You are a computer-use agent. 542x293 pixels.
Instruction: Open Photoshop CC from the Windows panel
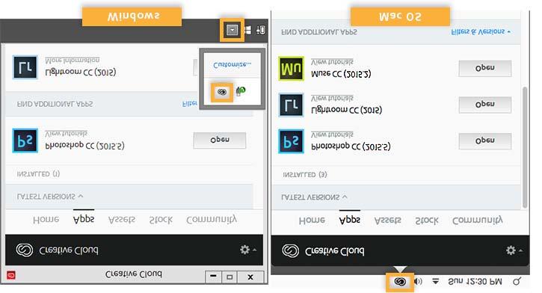(220, 141)
